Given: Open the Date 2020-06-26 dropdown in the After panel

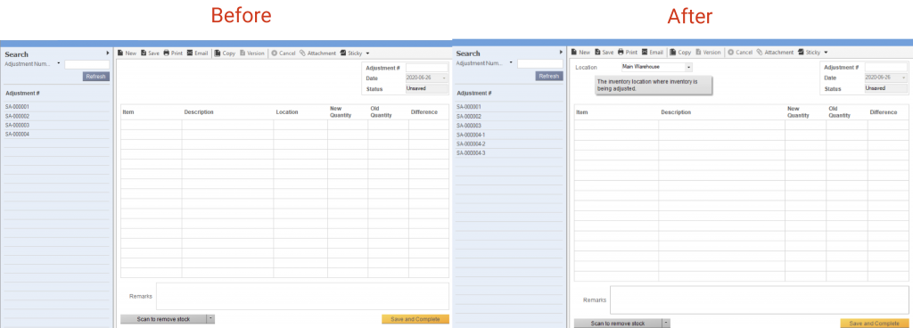Looking at the screenshot, I should pyautogui.click(x=904, y=78).
